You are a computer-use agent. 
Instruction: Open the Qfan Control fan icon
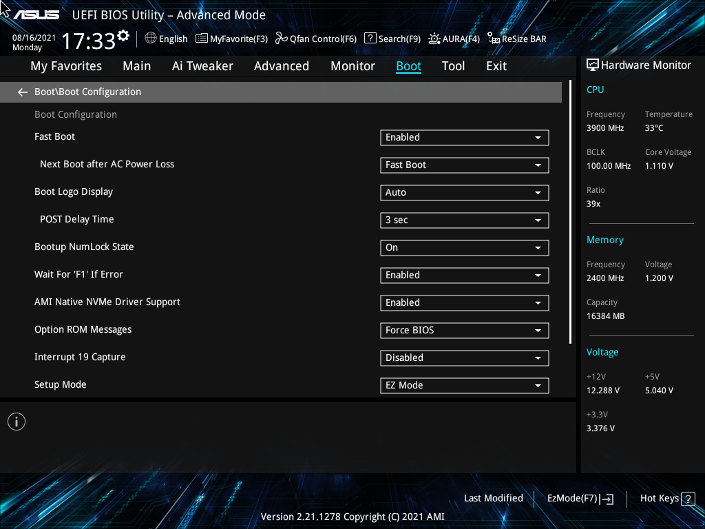tap(282, 39)
